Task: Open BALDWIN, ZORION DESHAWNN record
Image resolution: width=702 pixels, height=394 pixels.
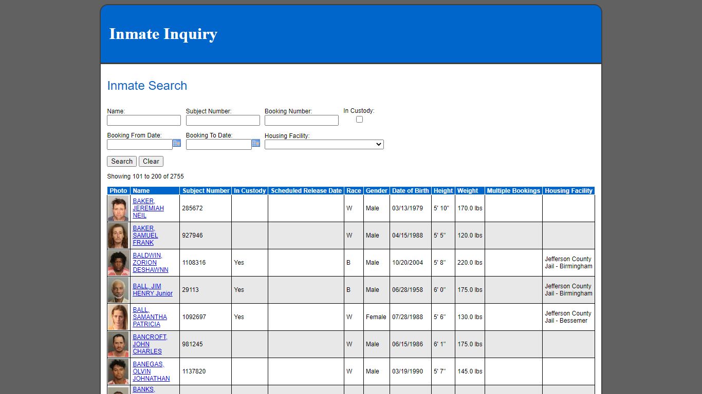Action: click(x=151, y=263)
